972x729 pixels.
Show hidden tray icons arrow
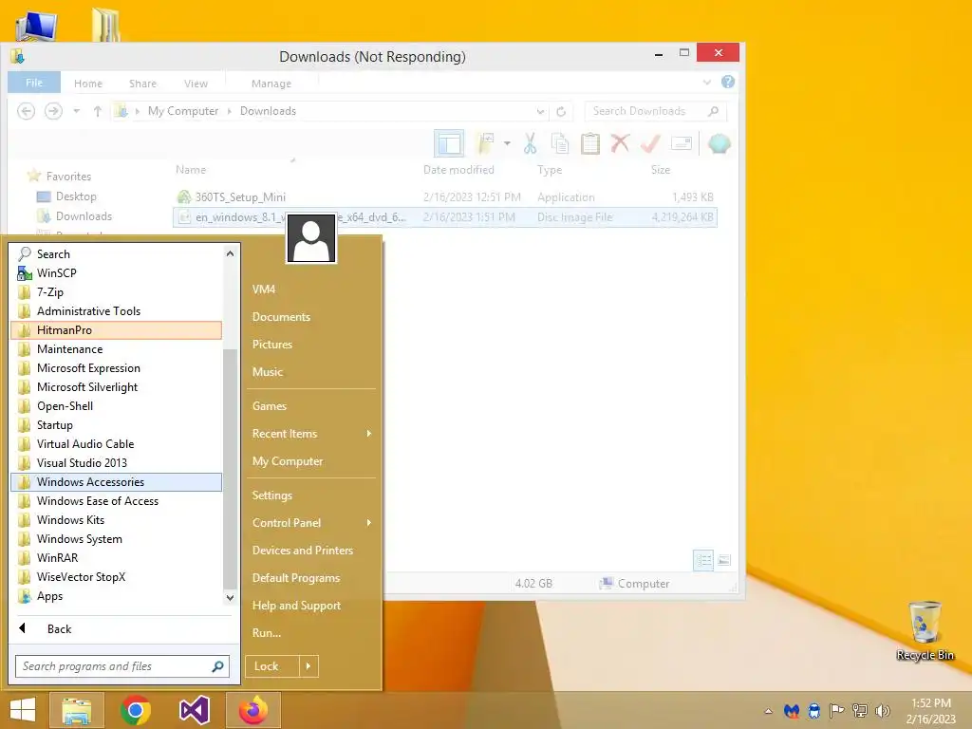tap(769, 711)
